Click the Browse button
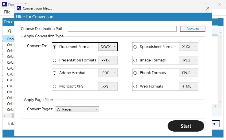 pos(193,29)
